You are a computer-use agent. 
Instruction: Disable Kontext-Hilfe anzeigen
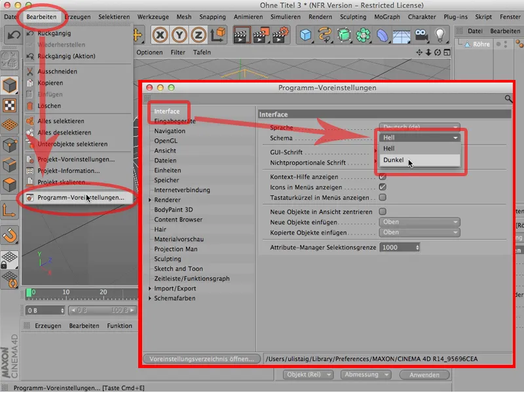(382, 176)
